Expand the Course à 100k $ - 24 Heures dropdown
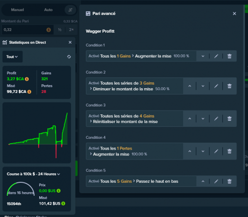 click(x=33, y=174)
